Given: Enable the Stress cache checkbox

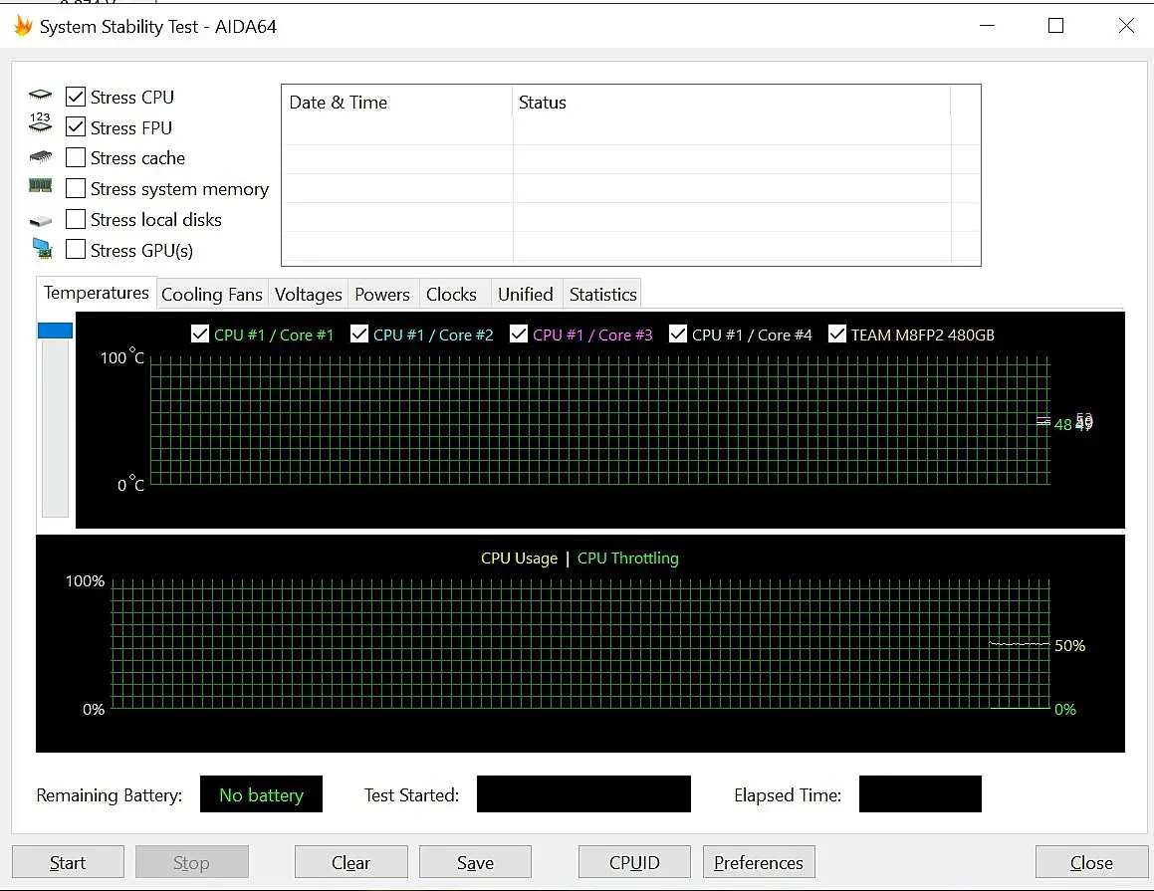Looking at the screenshot, I should pos(76,157).
